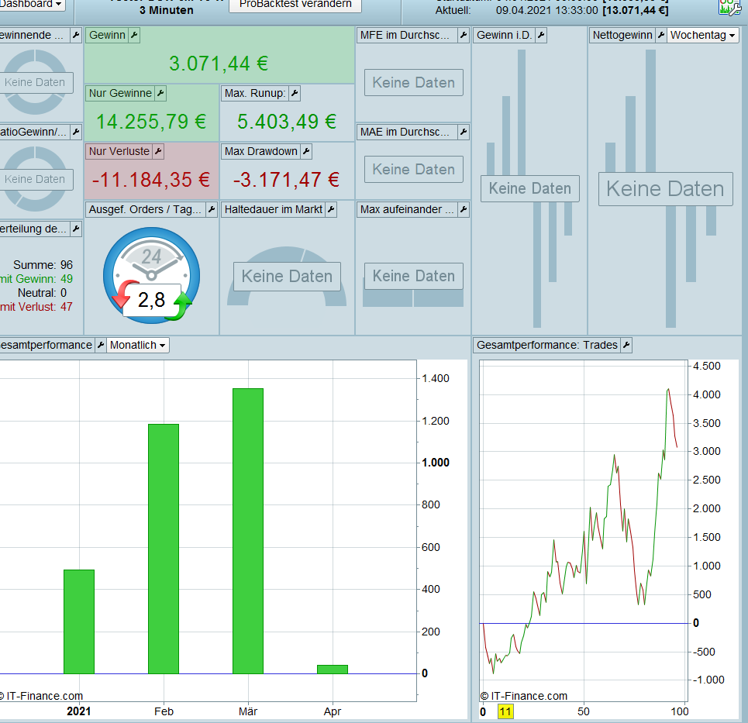Click the Gewinn label tab
Screen dimensions: 748x723
107,36
